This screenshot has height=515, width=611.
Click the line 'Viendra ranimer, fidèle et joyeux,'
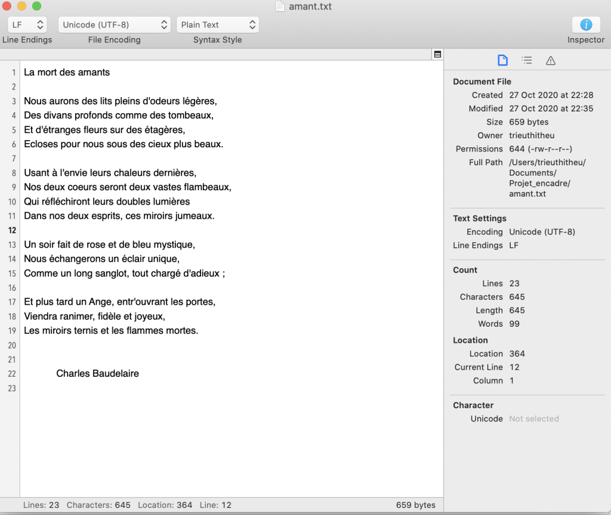tap(95, 317)
